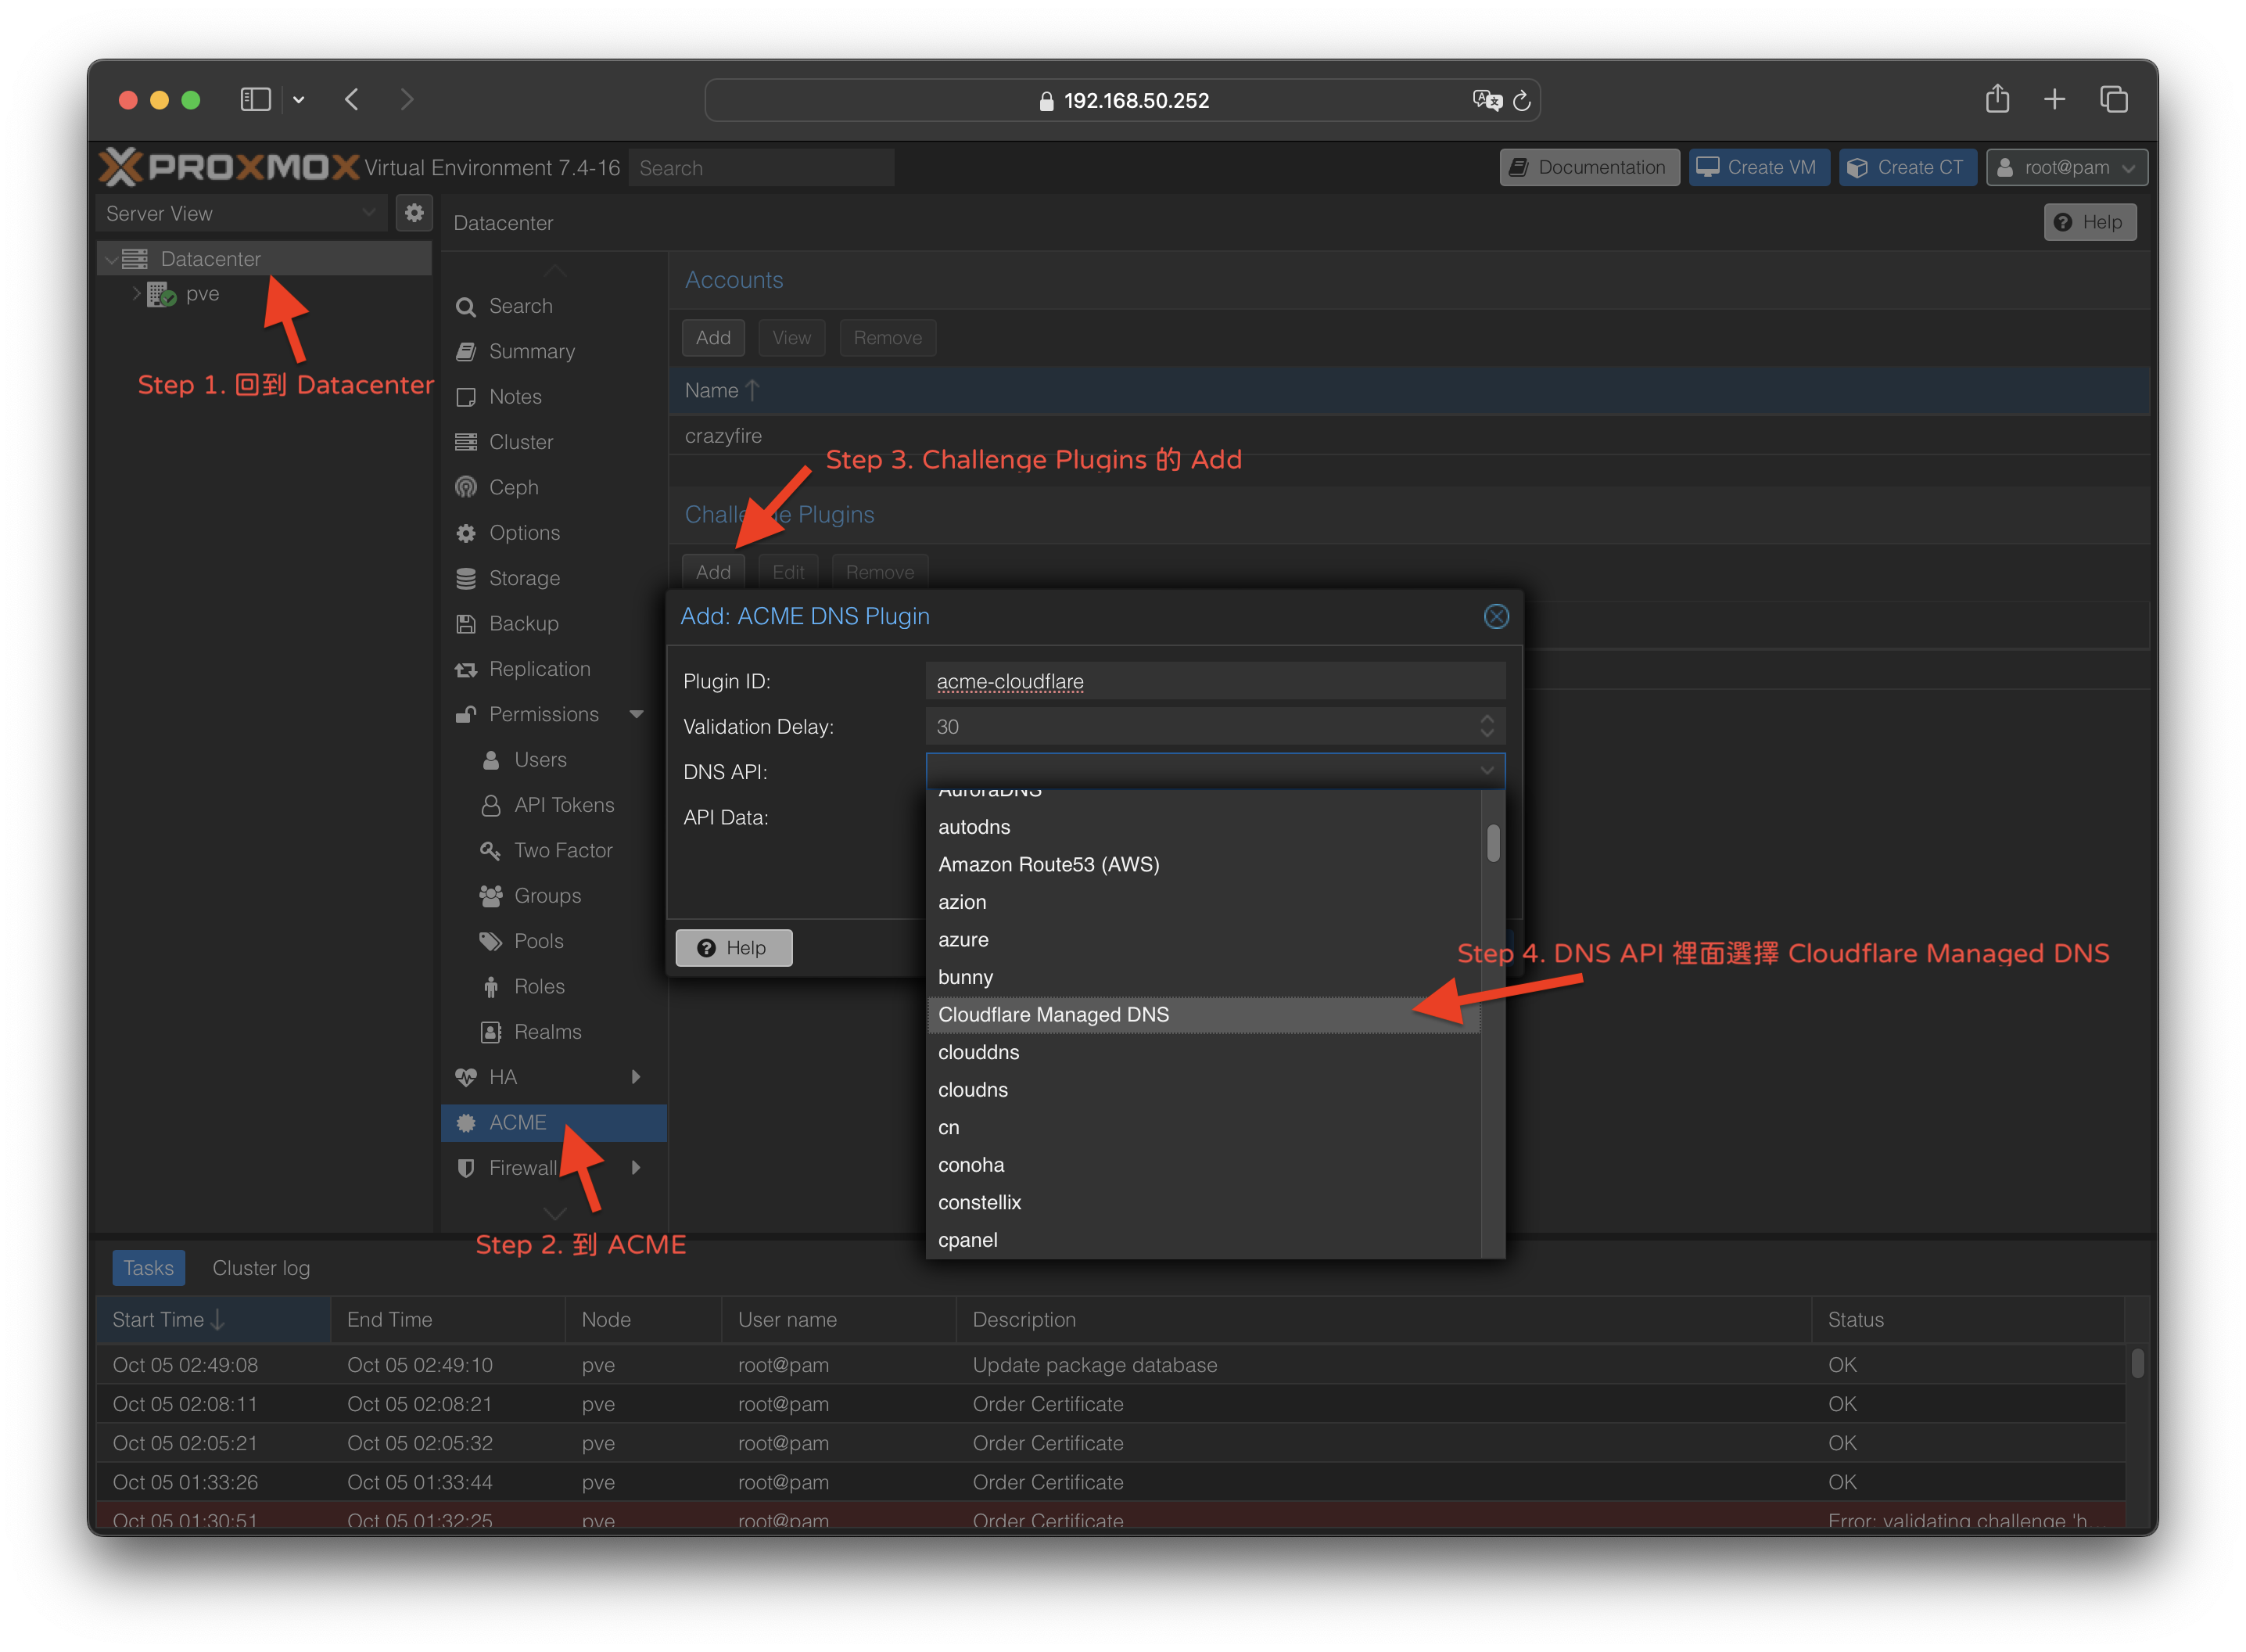2246x1652 pixels.
Task: Open the Server View dropdown
Action: [x=241, y=213]
